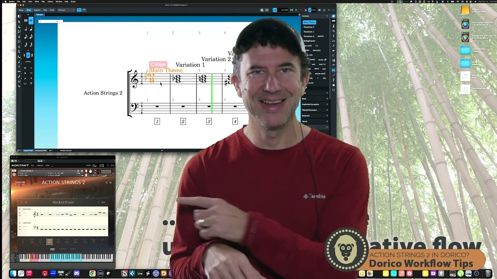Adjust the Kontakt Tune knob

[91, 172]
